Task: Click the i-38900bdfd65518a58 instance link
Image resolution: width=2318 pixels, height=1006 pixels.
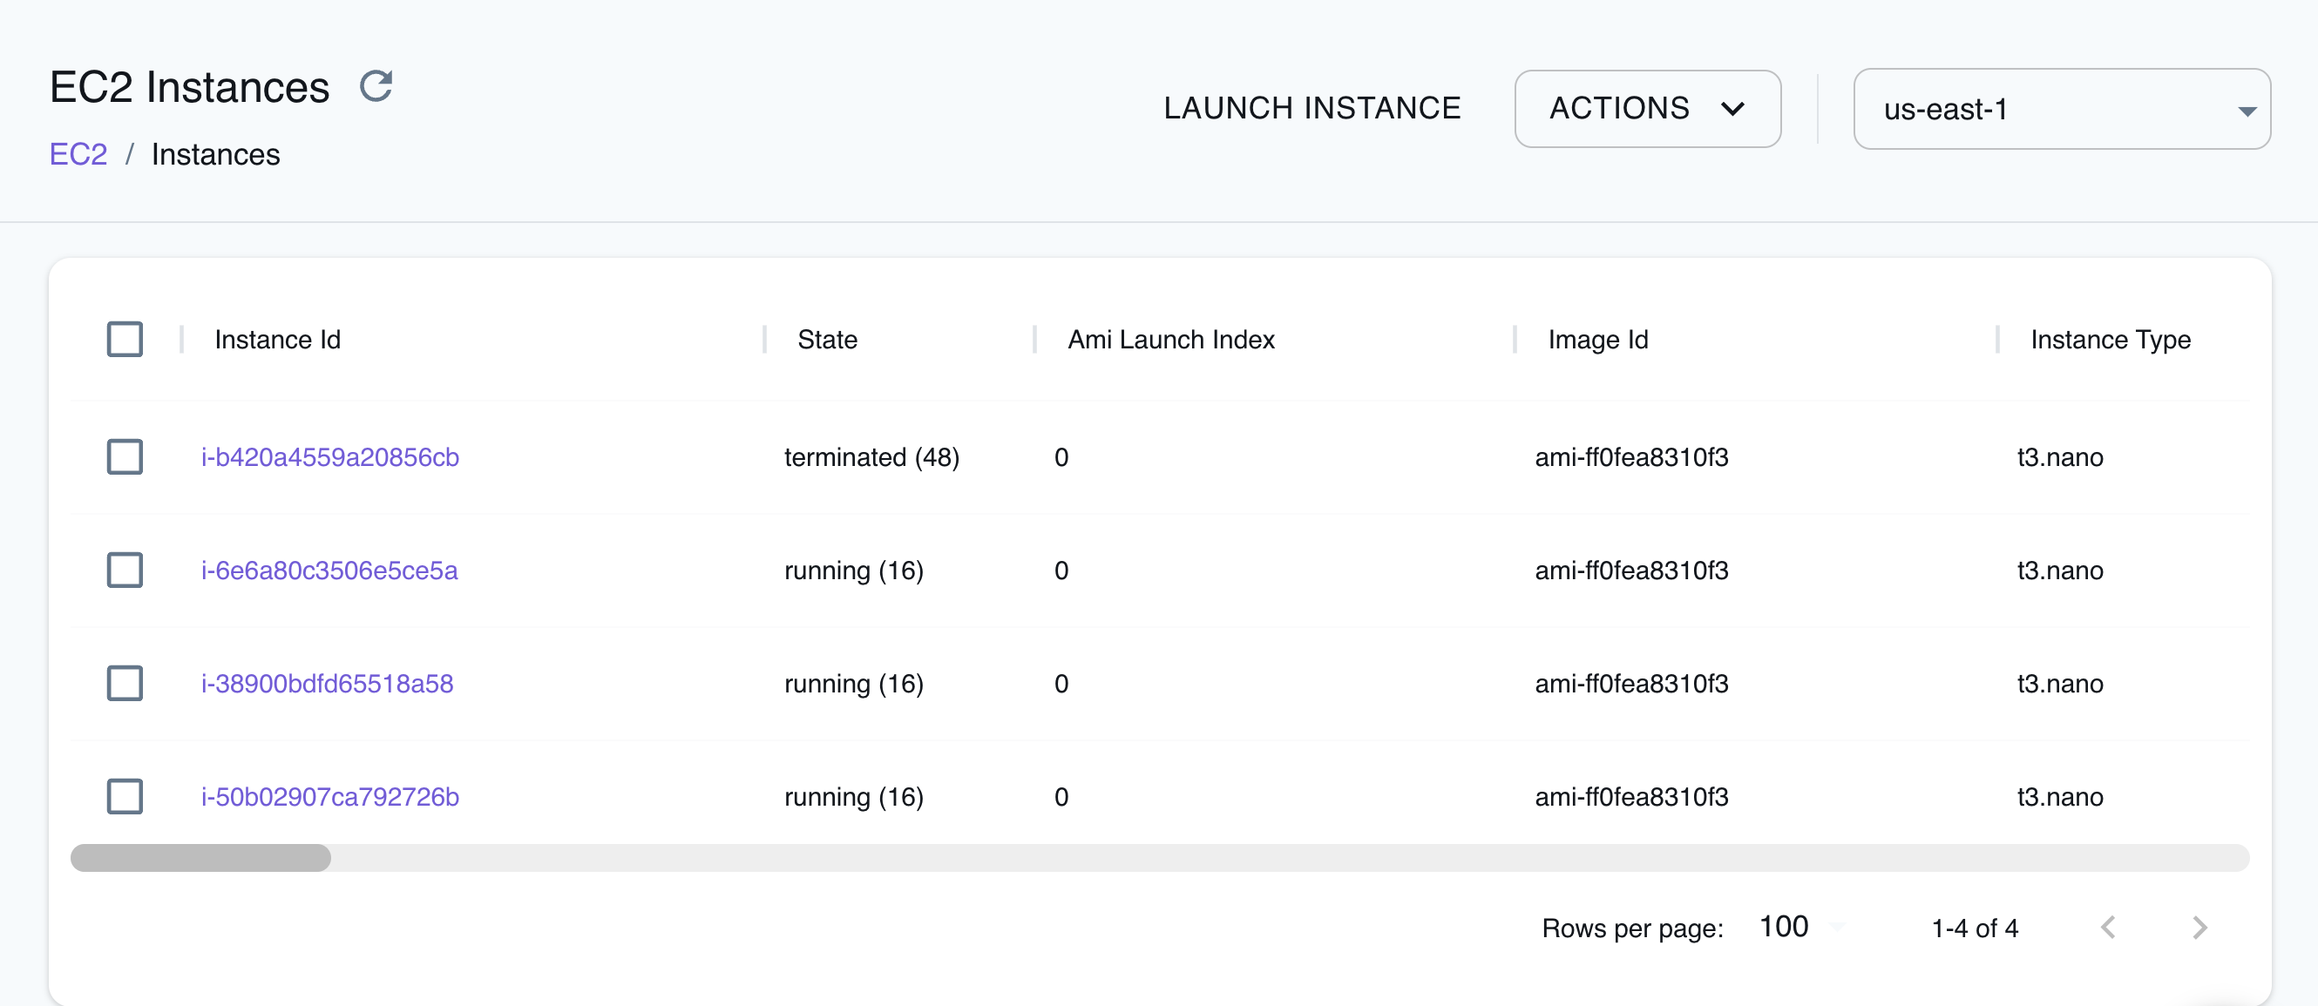Action: 327,683
